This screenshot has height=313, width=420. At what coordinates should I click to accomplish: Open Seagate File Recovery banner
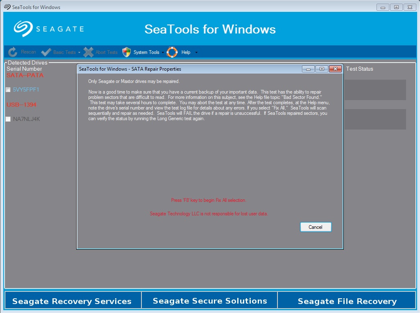coord(347,300)
